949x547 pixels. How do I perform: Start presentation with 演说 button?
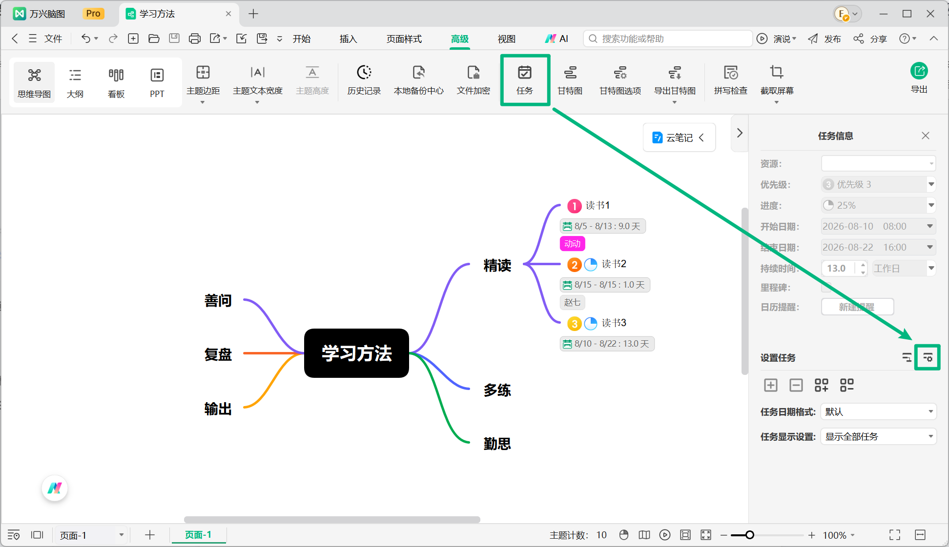click(x=777, y=39)
